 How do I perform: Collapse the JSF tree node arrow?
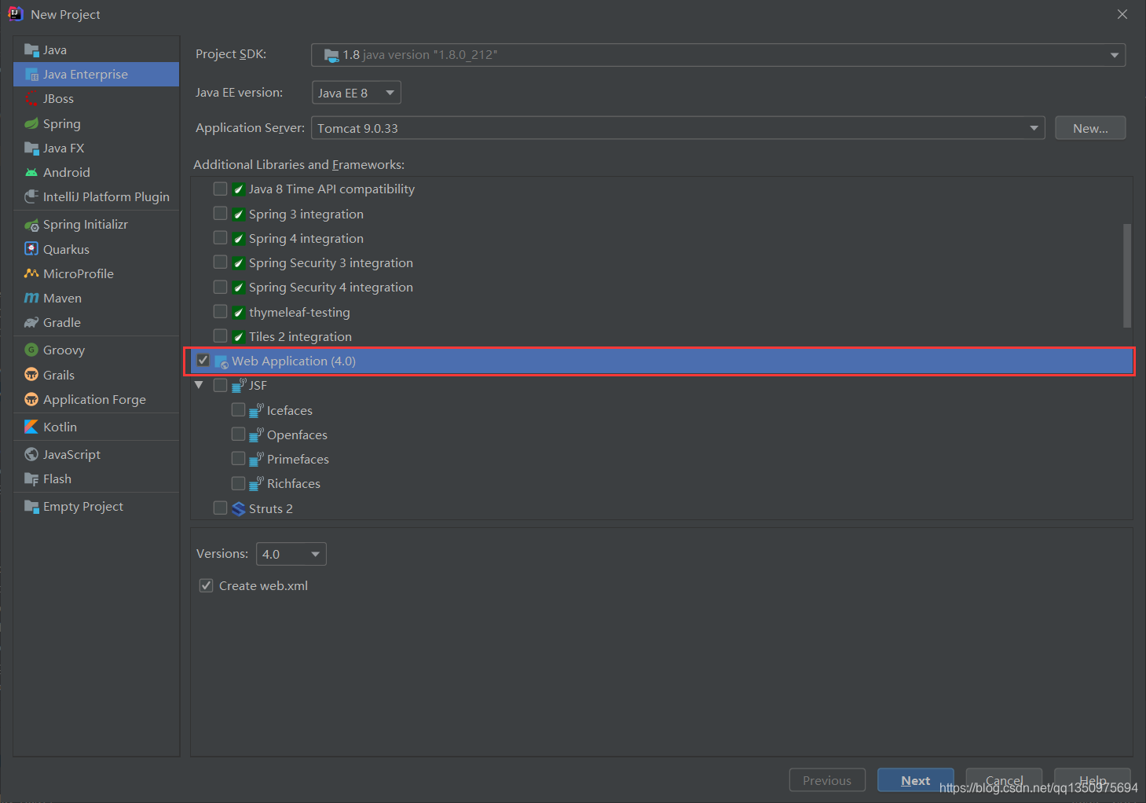[x=200, y=385]
